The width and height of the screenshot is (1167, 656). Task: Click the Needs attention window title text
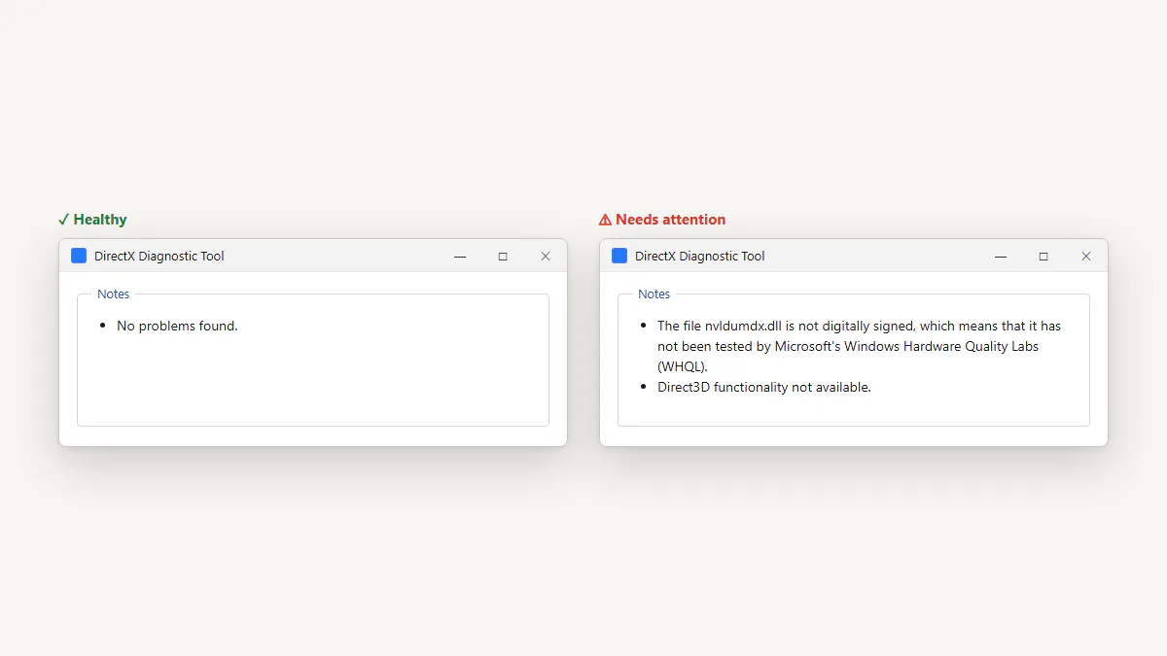point(700,257)
